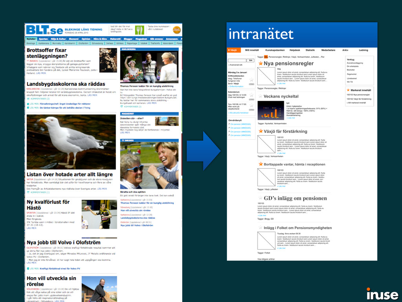Open Mitt innehåll in the intranet menu

tap(252, 50)
